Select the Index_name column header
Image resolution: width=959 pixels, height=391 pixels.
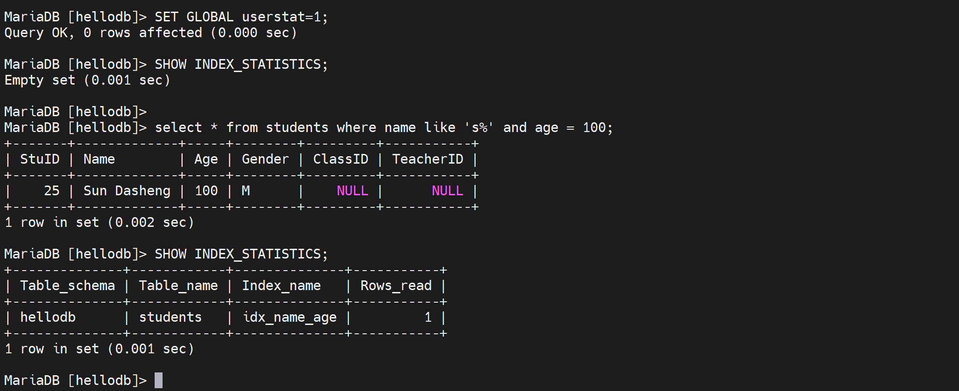[281, 286]
